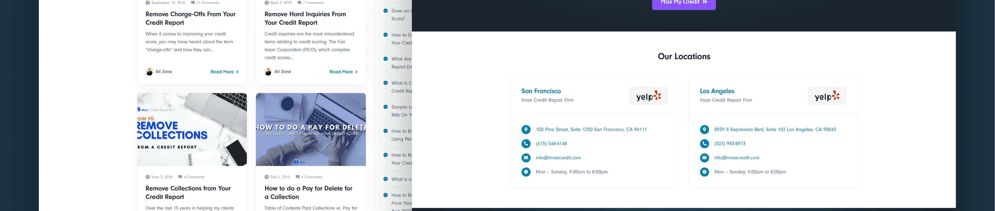Call (415) 548-4148 phone link
Image resolution: width=995 pixels, height=211 pixels.
pyautogui.click(x=551, y=144)
